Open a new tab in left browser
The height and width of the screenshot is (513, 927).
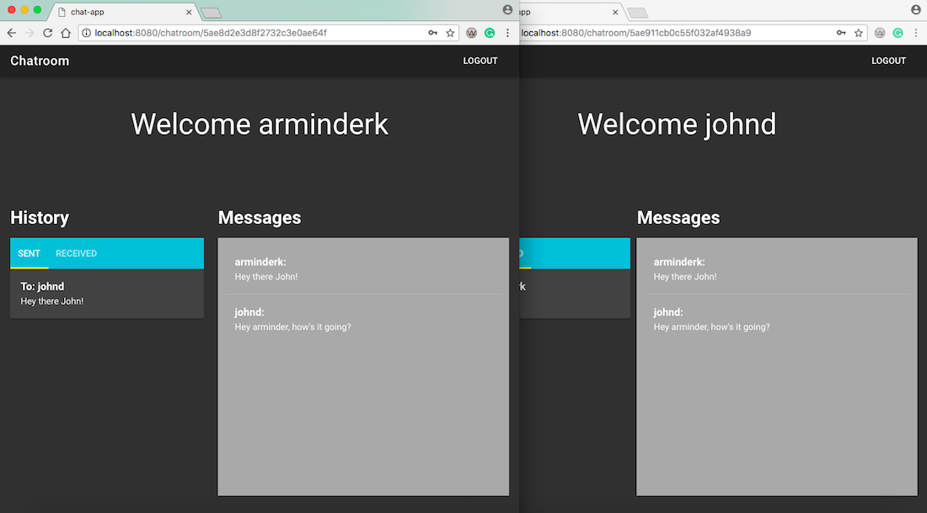[211, 13]
